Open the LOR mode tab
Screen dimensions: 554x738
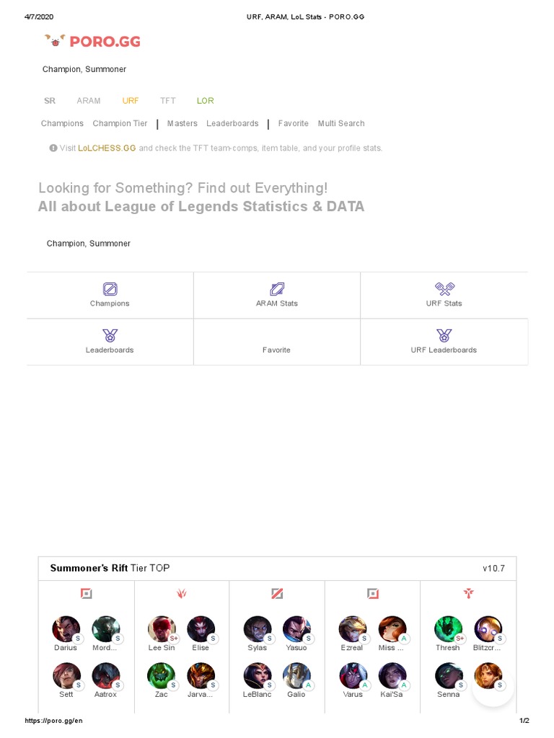click(206, 101)
